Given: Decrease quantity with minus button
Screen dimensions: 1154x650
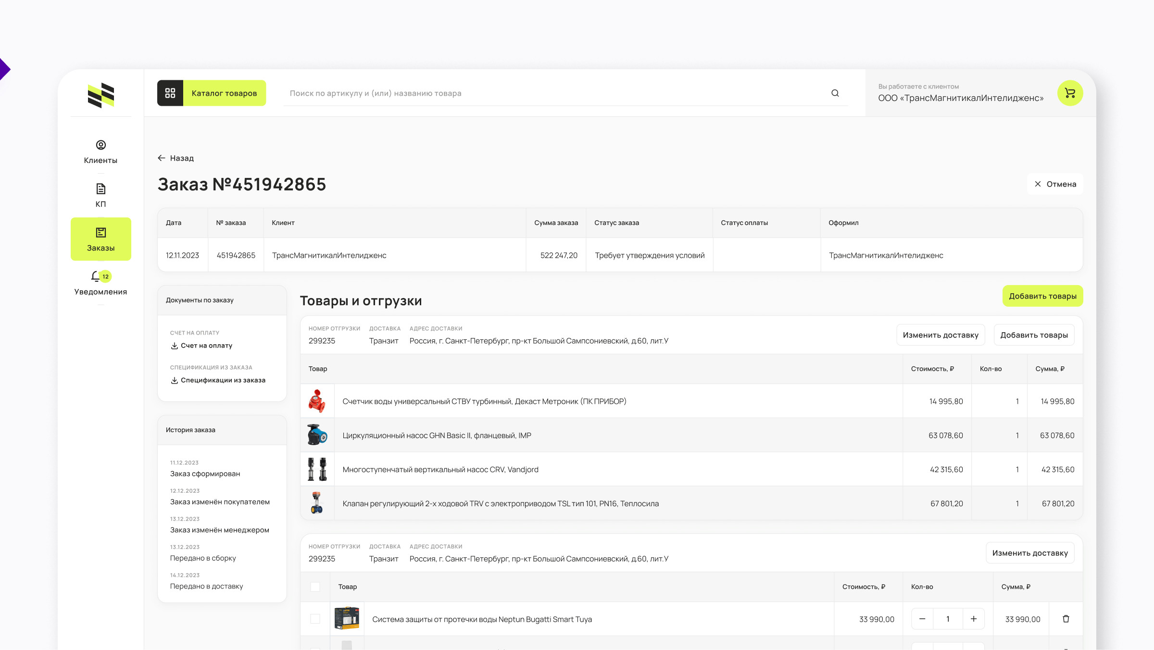Looking at the screenshot, I should tap(922, 619).
